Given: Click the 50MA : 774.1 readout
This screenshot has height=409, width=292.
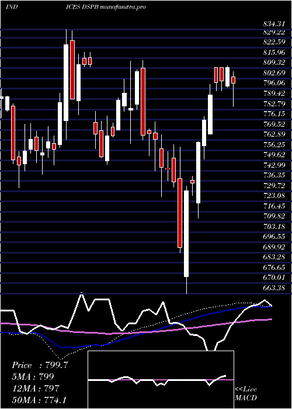Looking at the screenshot, I should click(39, 400).
